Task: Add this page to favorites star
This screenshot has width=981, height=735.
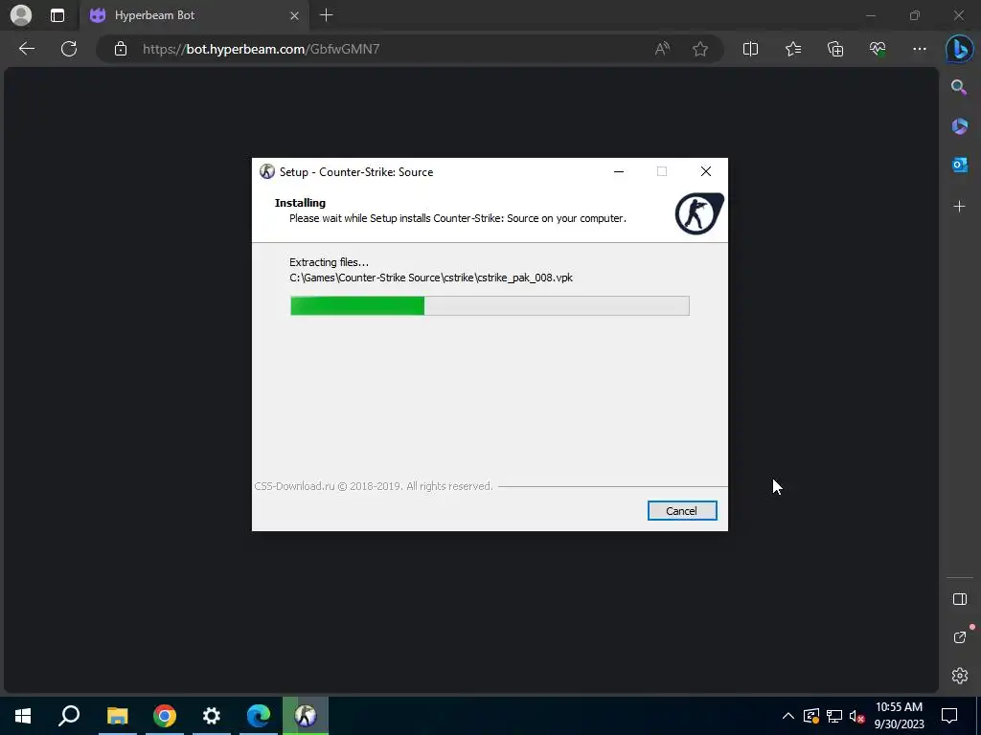Action: pyautogui.click(x=700, y=49)
